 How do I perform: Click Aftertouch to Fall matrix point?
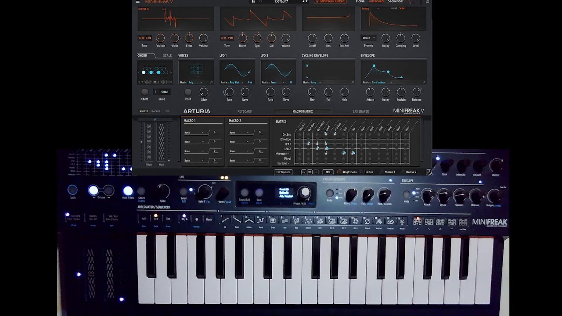click(x=353, y=154)
